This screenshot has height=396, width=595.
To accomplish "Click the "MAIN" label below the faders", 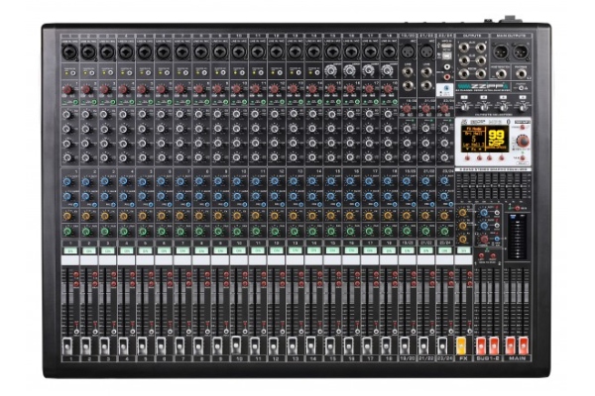I will click(x=517, y=358).
